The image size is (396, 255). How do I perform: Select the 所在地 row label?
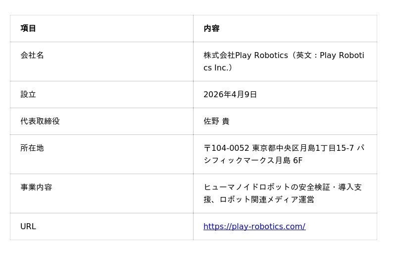coord(32,148)
